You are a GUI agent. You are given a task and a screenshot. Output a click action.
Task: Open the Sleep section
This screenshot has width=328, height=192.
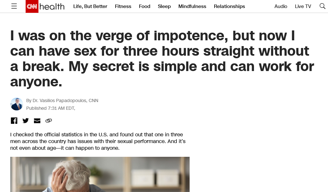point(164,6)
